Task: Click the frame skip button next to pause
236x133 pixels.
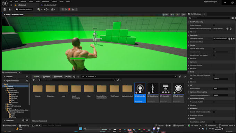Action: click(x=66, y=9)
